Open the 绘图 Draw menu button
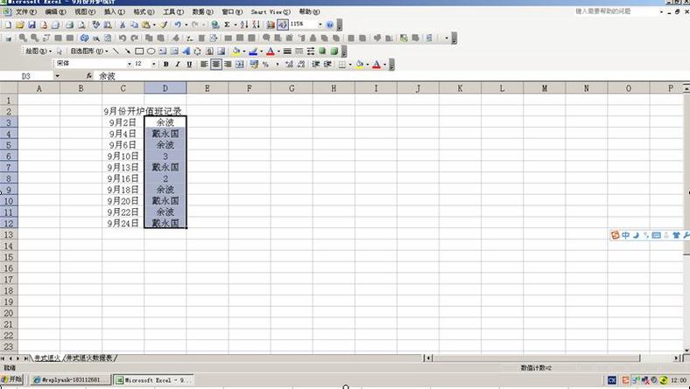This screenshot has height=389, width=690. [38, 52]
